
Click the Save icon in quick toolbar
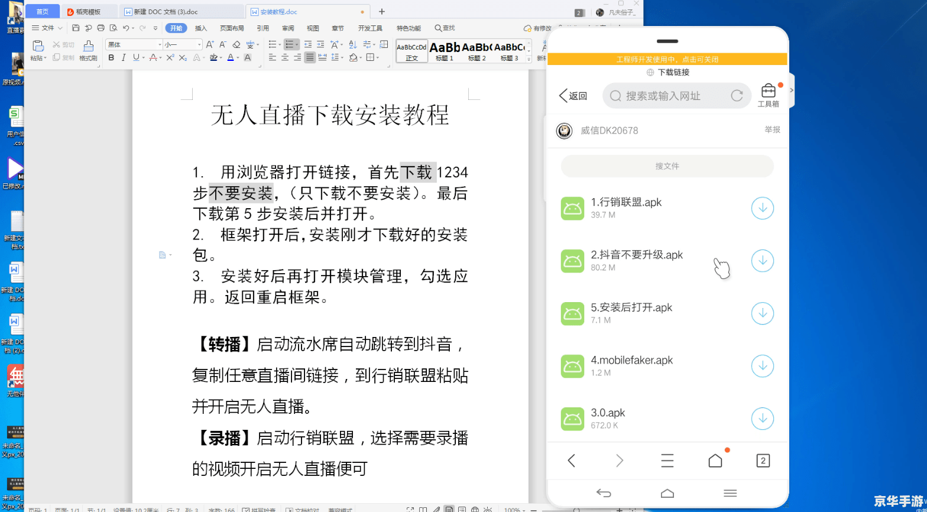pyautogui.click(x=76, y=28)
